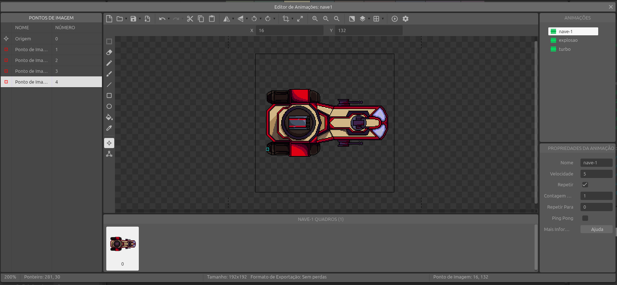This screenshot has width=617, height=285.
Task: Click the Ajuda button
Action: click(596, 229)
